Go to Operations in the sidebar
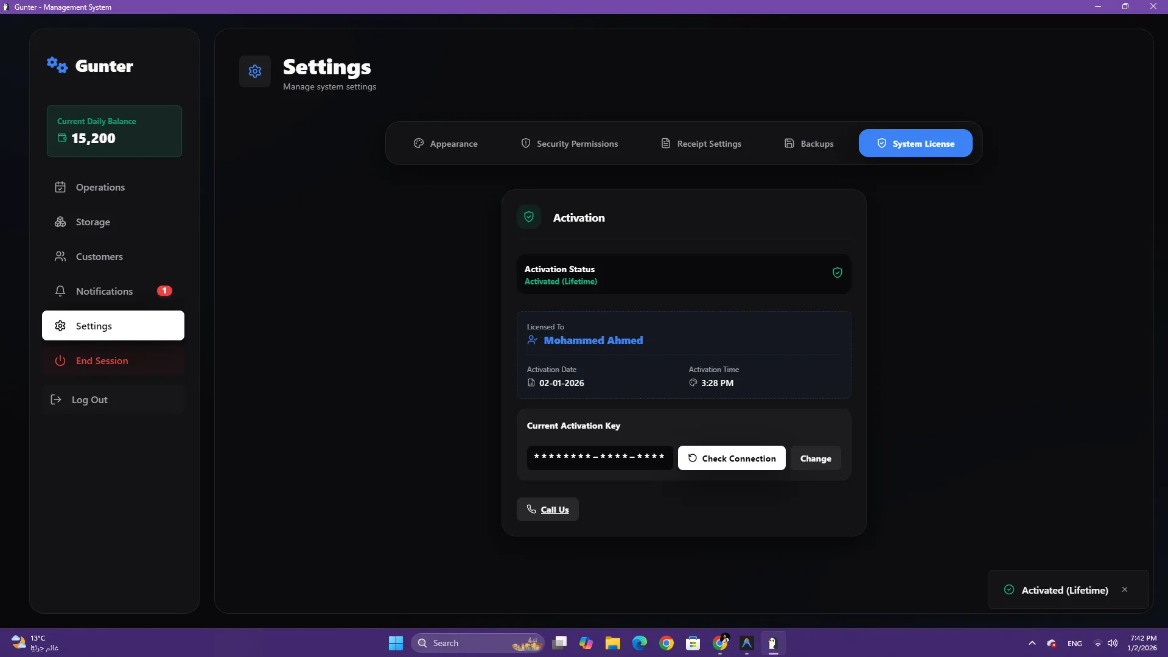Viewport: 1168px width, 657px height. tap(113, 187)
